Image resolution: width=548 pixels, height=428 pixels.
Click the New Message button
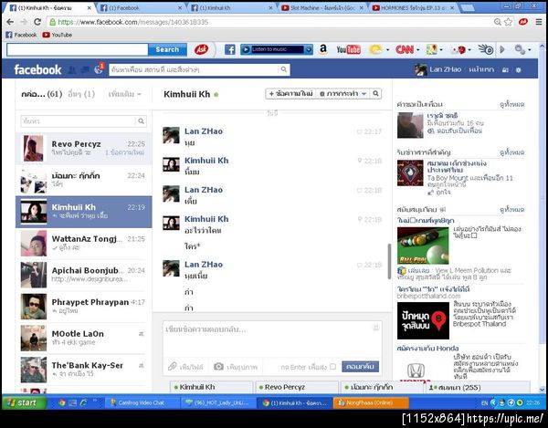tap(290, 94)
